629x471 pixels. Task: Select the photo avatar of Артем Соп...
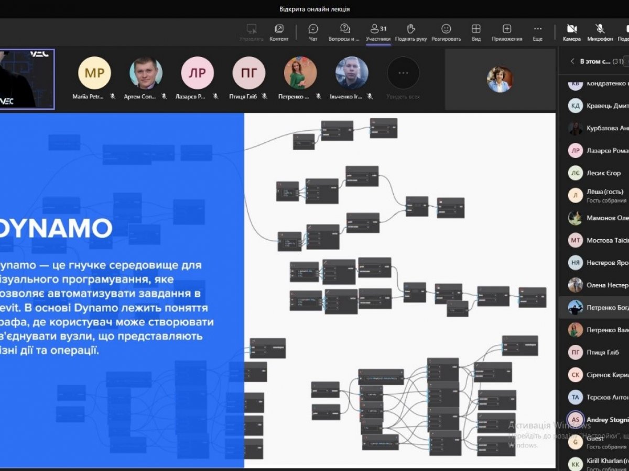146,73
